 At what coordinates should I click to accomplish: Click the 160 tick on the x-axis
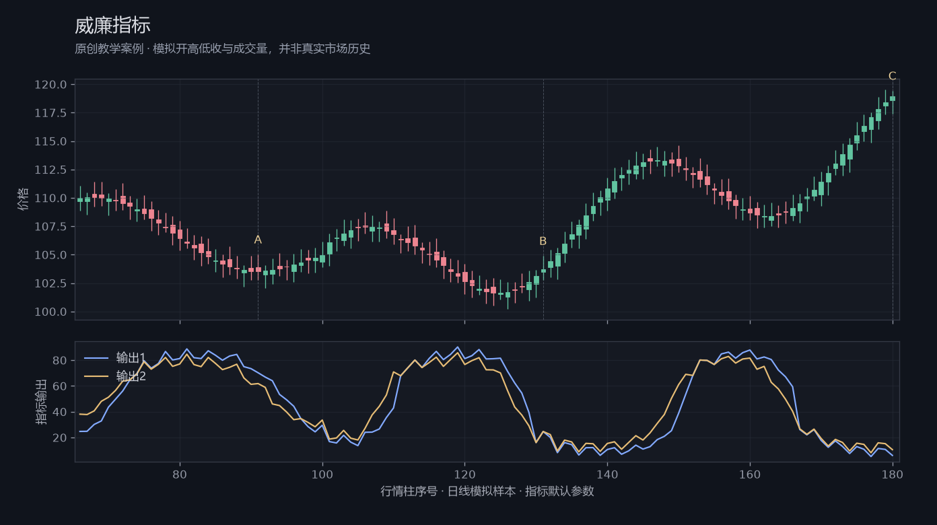click(750, 474)
